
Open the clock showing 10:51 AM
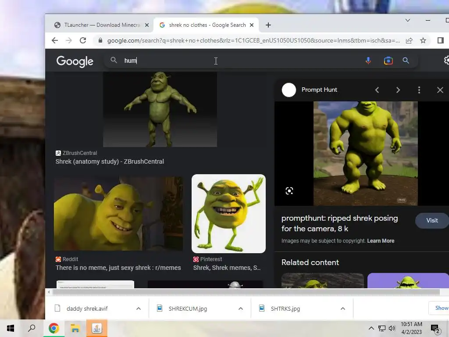click(x=411, y=328)
